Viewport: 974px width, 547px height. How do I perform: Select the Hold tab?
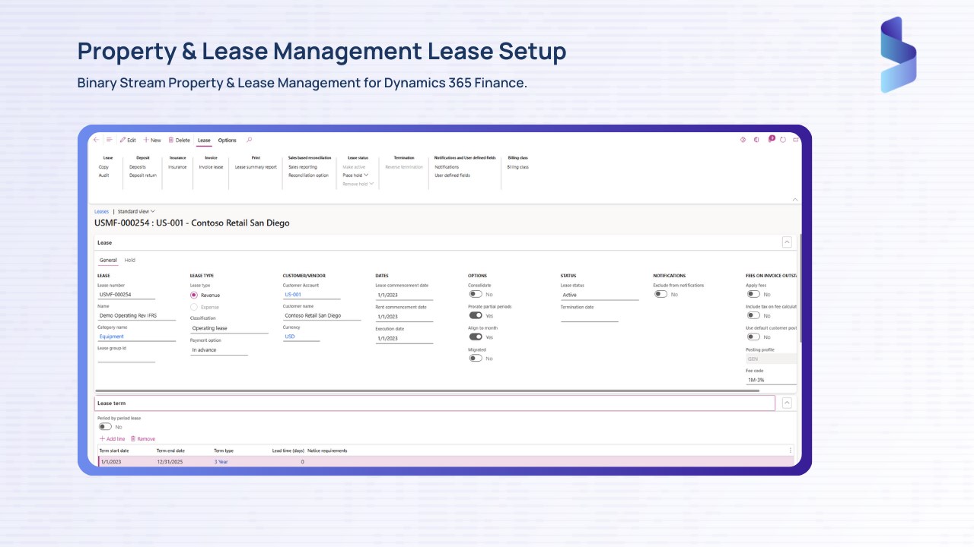click(x=130, y=260)
